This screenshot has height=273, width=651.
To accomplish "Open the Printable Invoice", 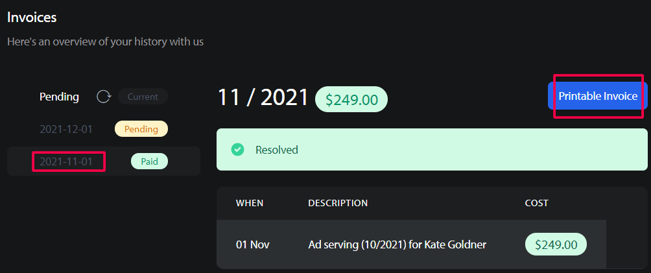I will pos(597,96).
